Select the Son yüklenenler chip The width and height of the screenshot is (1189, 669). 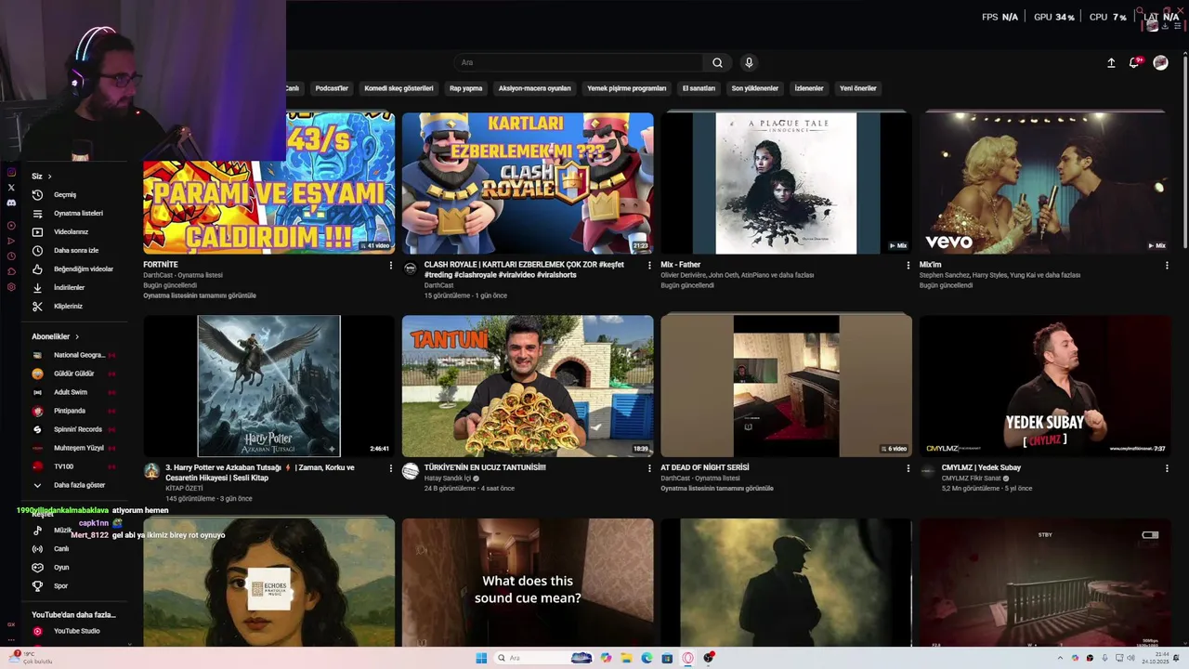point(755,88)
